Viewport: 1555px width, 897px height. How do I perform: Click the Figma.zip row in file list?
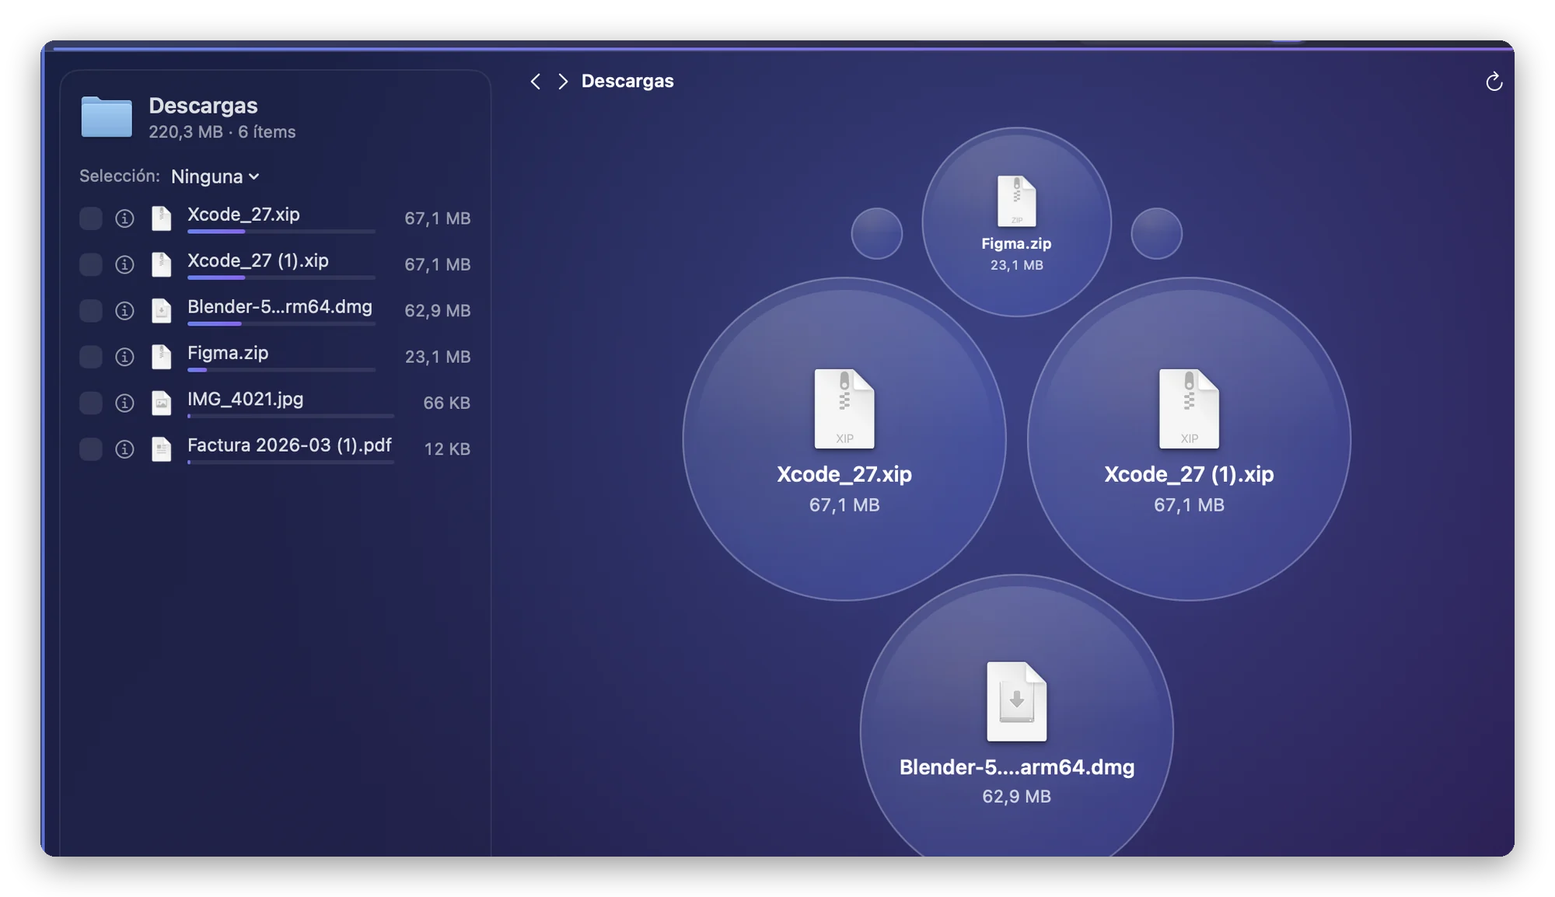[275, 357]
